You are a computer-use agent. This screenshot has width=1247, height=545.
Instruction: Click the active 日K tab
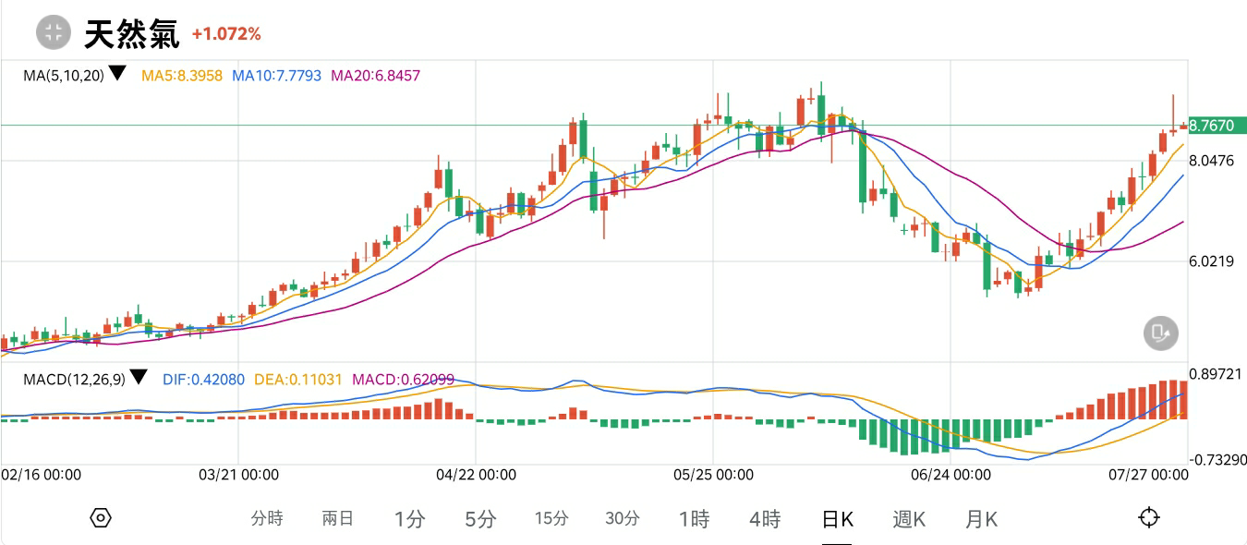pyautogui.click(x=838, y=519)
